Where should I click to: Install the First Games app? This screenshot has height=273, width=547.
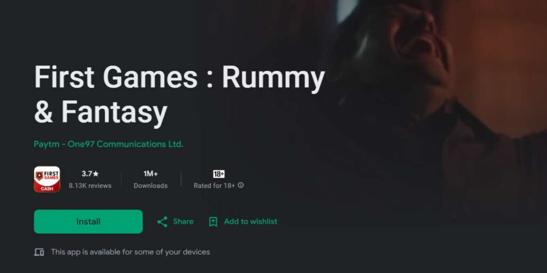(88, 221)
